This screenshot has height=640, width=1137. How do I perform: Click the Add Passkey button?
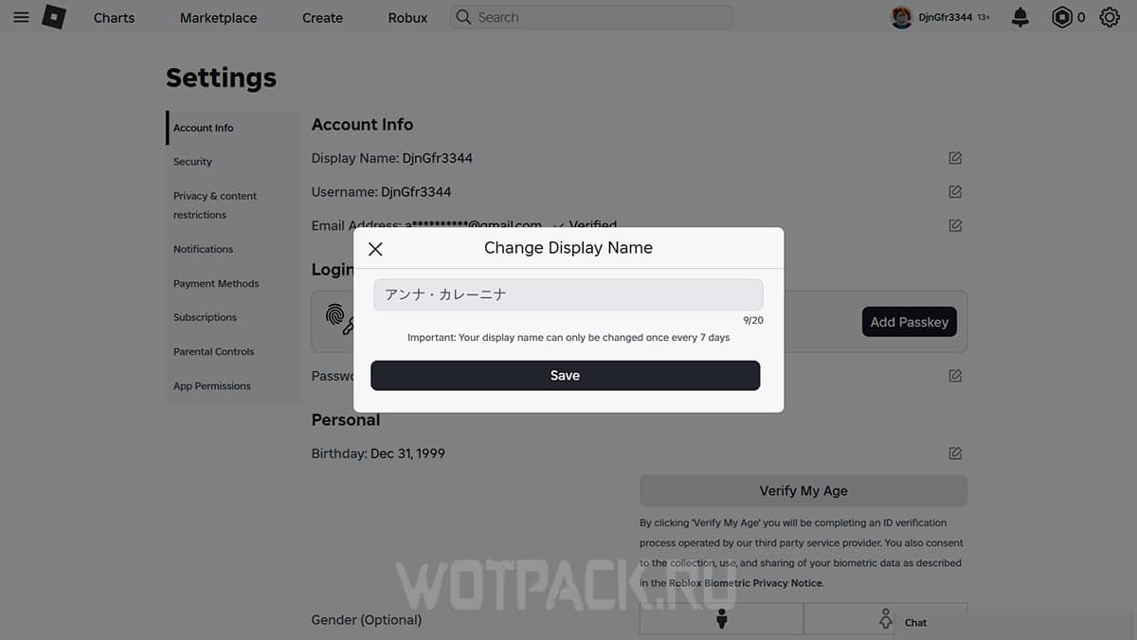[910, 322]
